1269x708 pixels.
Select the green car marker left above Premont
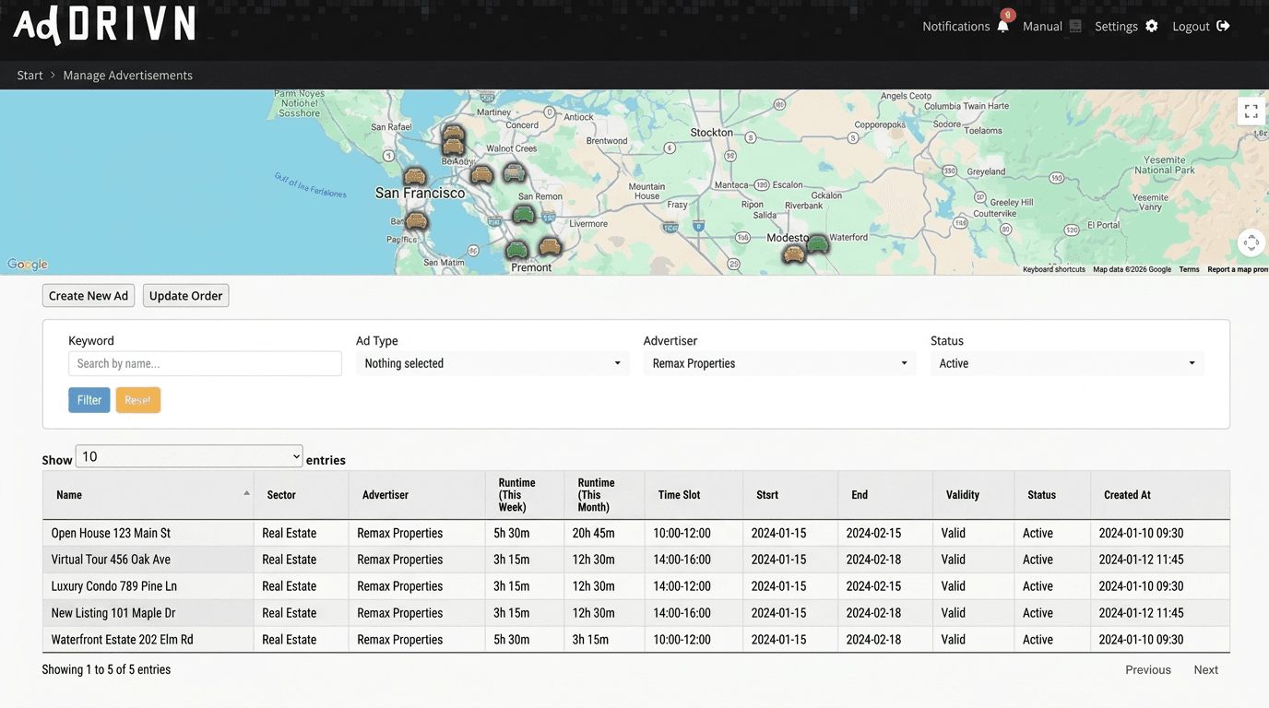click(x=516, y=249)
